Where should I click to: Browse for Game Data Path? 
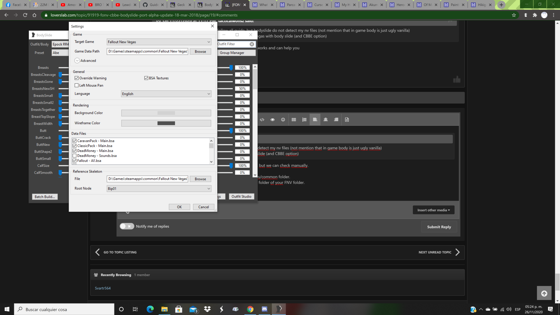200,52
